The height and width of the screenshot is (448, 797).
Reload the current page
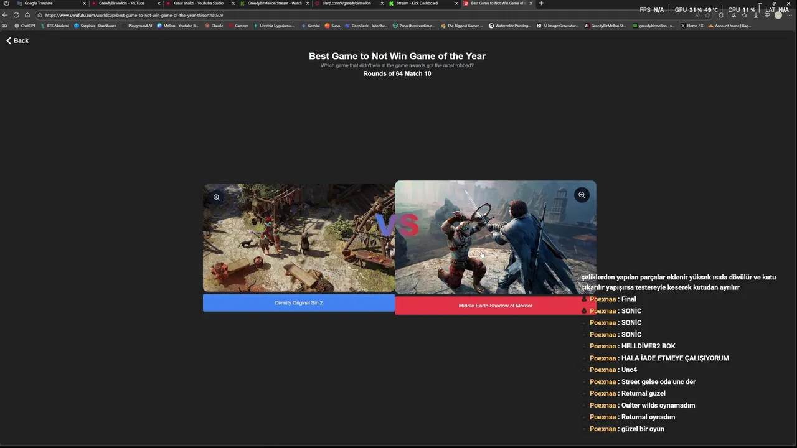[x=16, y=15]
